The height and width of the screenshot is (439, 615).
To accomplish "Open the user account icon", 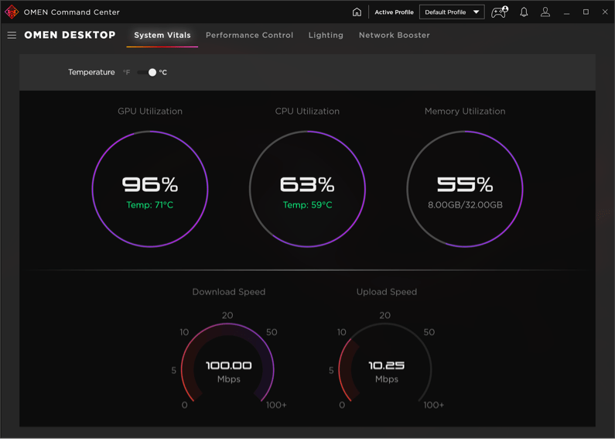I will coord(545,12).
